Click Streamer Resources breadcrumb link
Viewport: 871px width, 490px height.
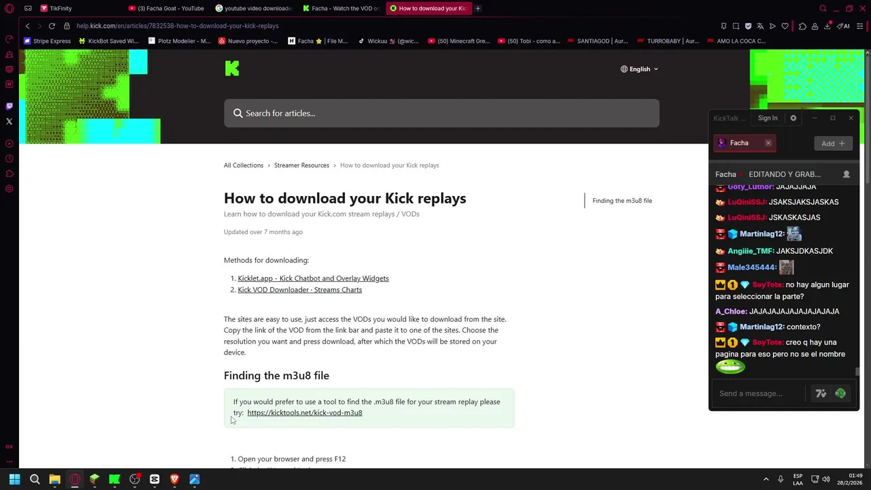click(301, 165)
